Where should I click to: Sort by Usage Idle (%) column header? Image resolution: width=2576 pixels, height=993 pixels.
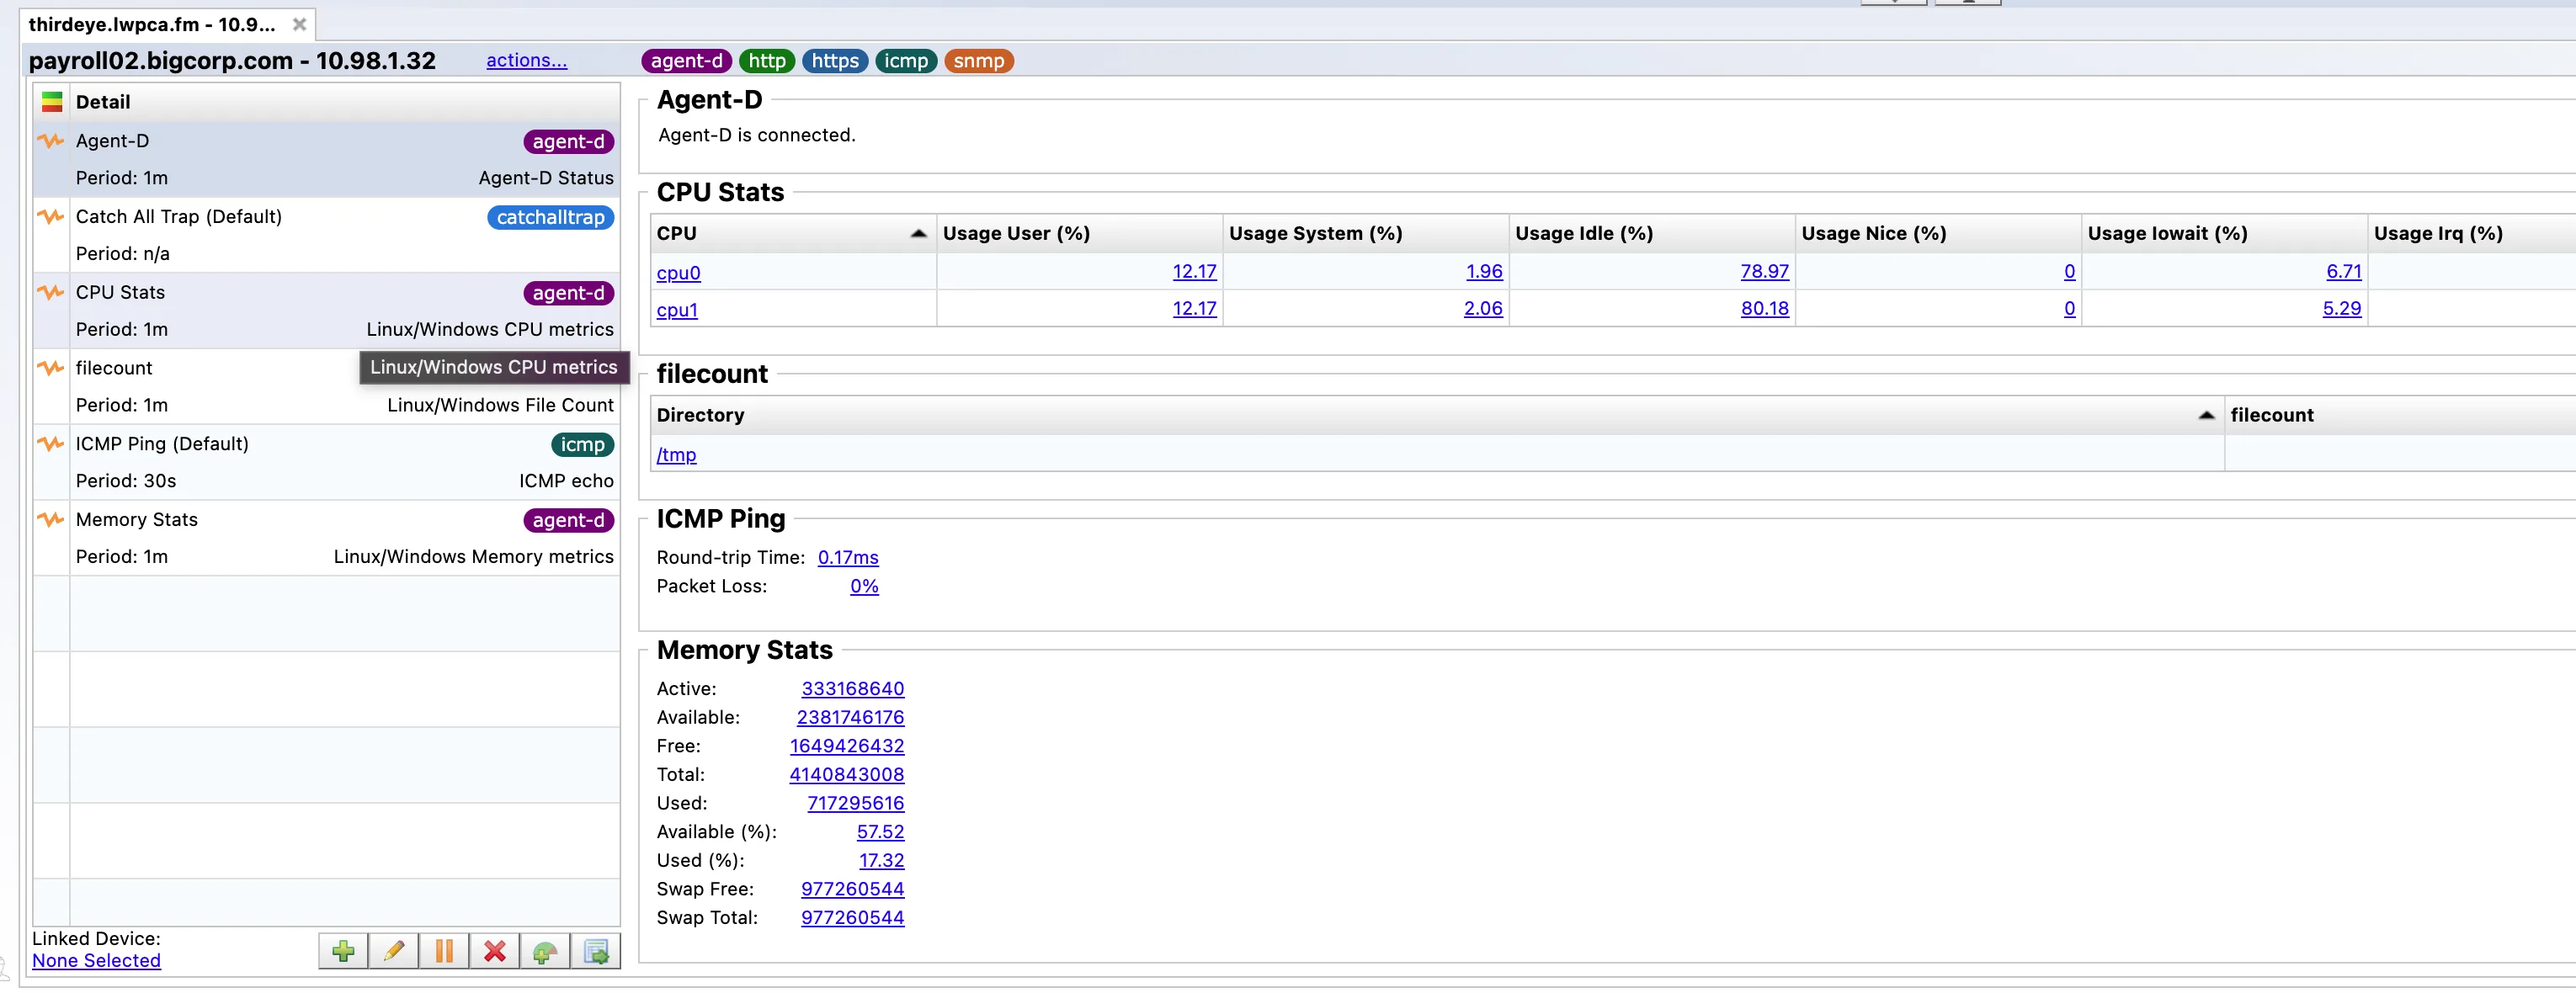(1651, 233)
